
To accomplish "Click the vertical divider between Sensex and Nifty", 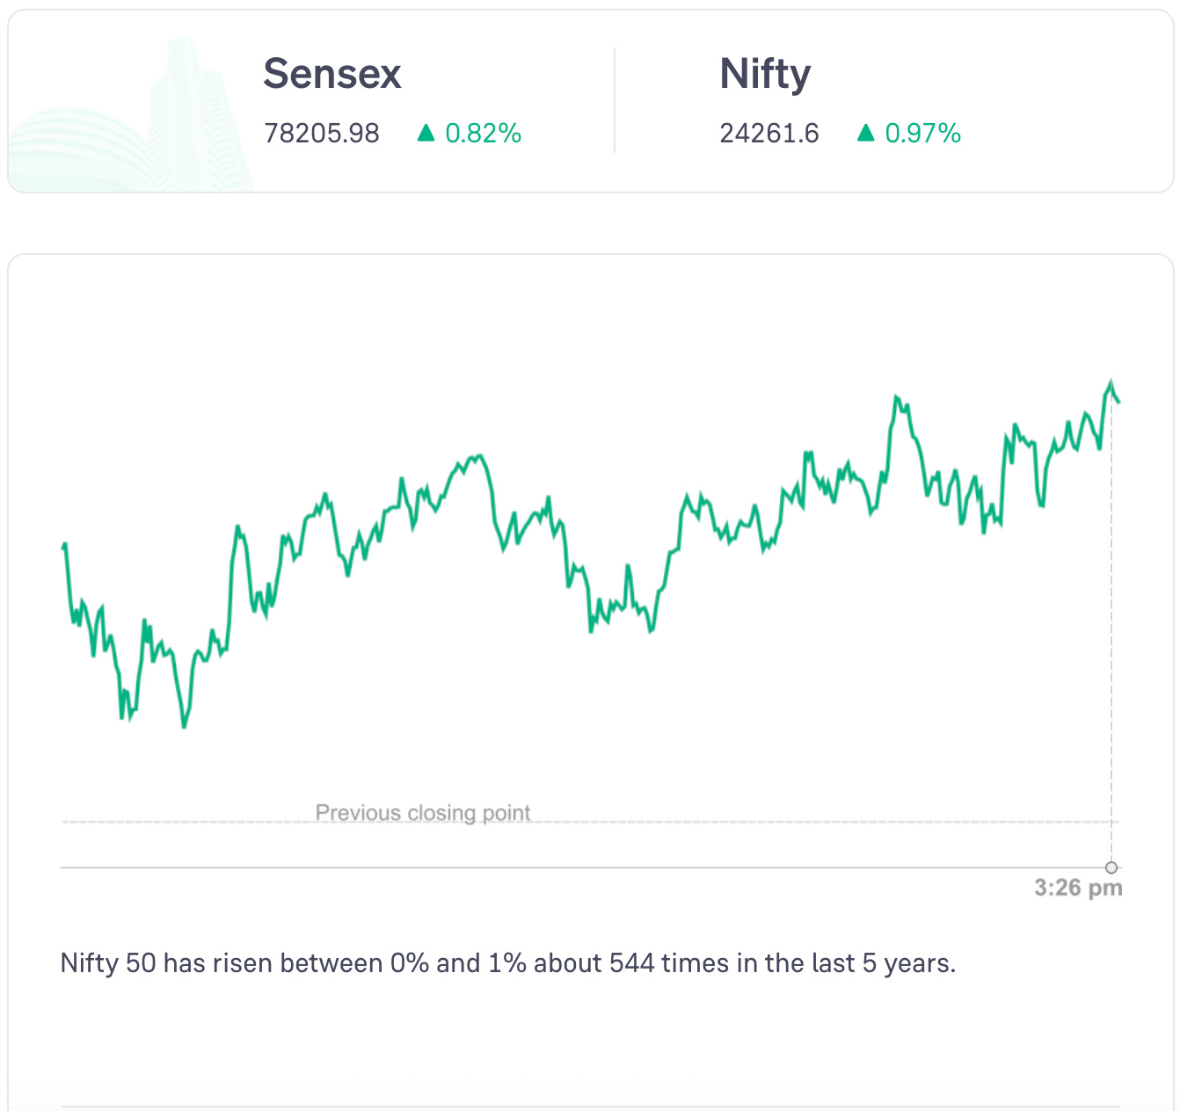I will pyautogui.click(x=615, y=101).
